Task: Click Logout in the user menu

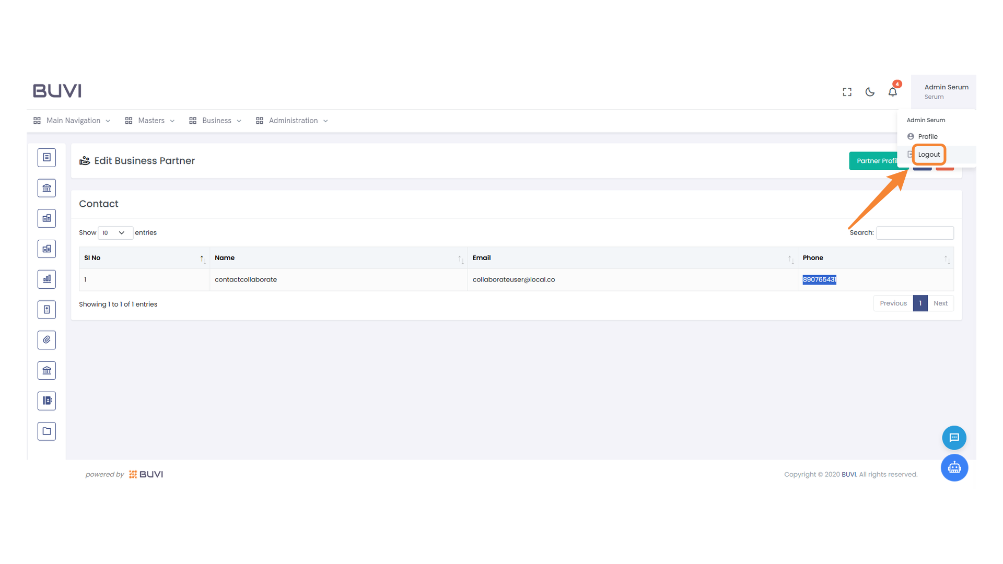Action: pyautogui.click(x=928, y=154)
